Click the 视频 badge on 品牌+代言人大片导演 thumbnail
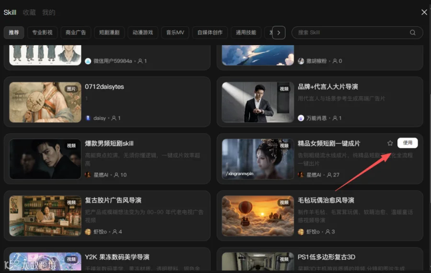Screen dimensions: 431x273 (x=284, y=89)
